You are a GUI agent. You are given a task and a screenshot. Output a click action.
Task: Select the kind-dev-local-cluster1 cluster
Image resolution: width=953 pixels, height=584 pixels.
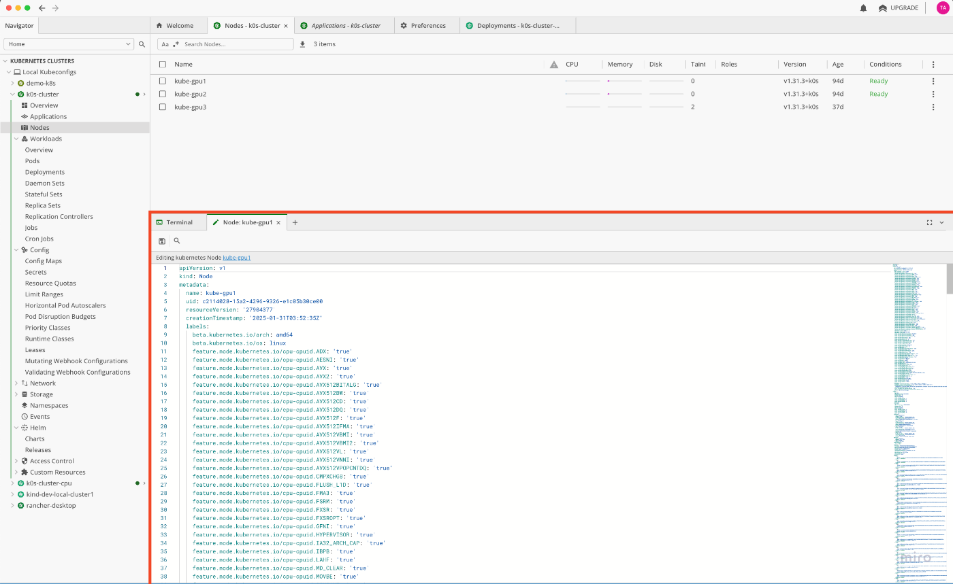[x=60, y=494]
